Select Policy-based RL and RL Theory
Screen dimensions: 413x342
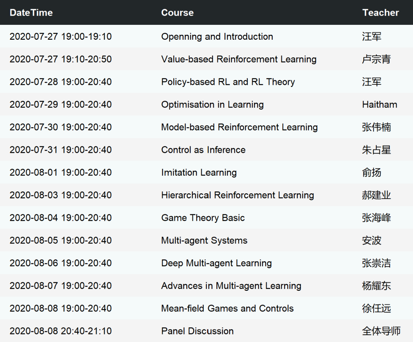[228, 82]
